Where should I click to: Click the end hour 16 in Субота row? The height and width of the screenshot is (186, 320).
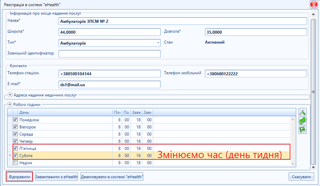point(138,156)
